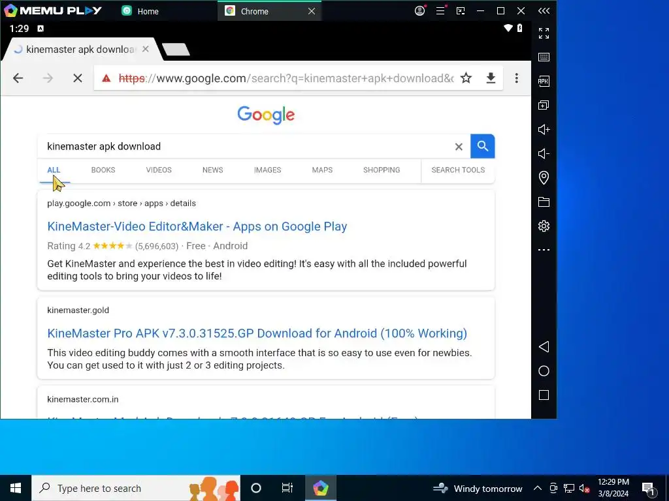This screenshot has height=501, width=669.
Task: Open the Windows Start menu
Action: coord(16,488)
